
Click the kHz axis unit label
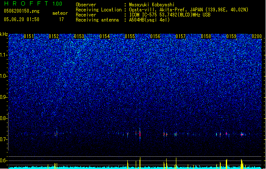[4, 34]
